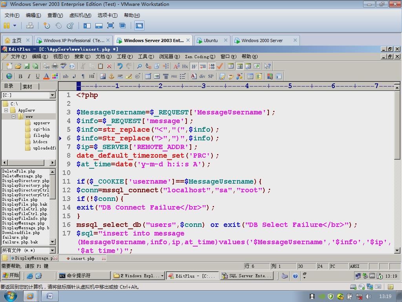402x302 pixels.
Task: Click the Cut scissors icon
Action: tap(83, 66)
